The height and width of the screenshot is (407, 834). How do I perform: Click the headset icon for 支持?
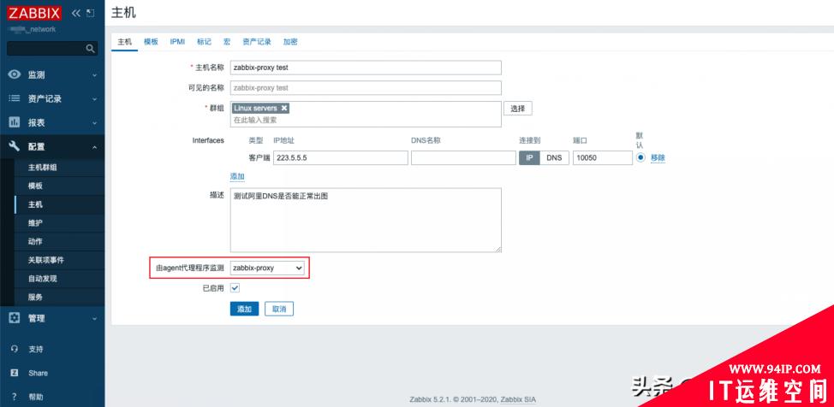click(15, 349)
